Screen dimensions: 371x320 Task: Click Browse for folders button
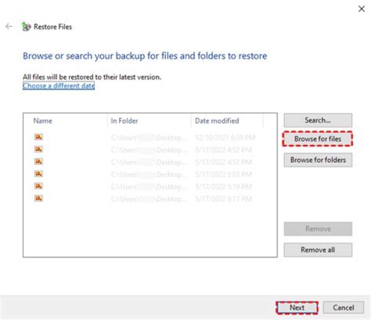click(317, 160)
